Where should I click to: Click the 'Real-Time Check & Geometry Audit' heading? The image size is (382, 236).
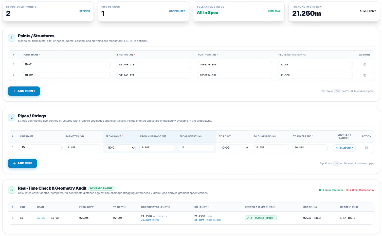click(x=52, y=188)
